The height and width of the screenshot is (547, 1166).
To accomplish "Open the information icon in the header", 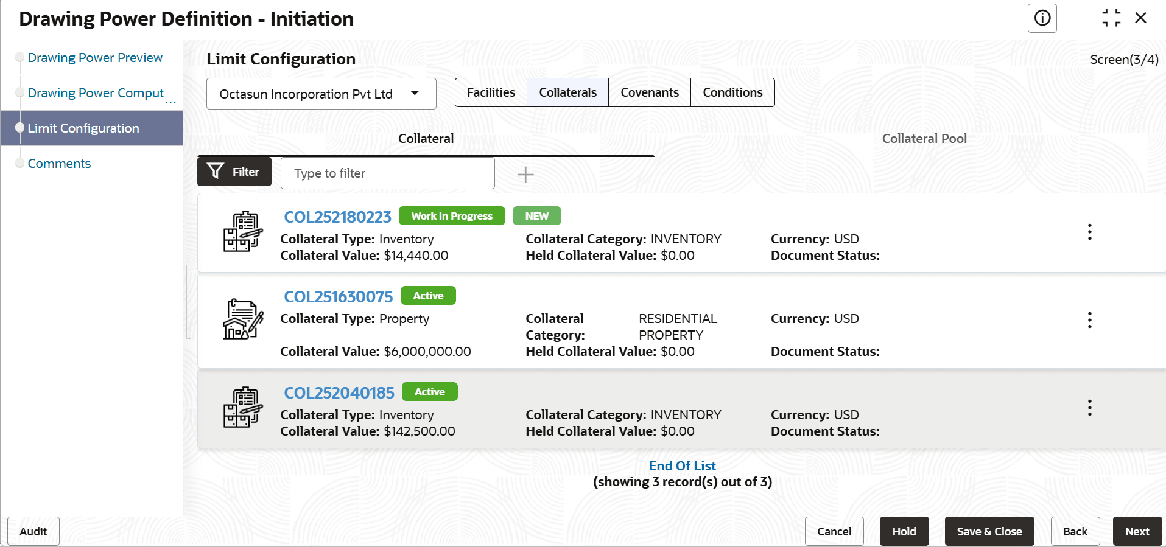I will tap(1042, 18).
